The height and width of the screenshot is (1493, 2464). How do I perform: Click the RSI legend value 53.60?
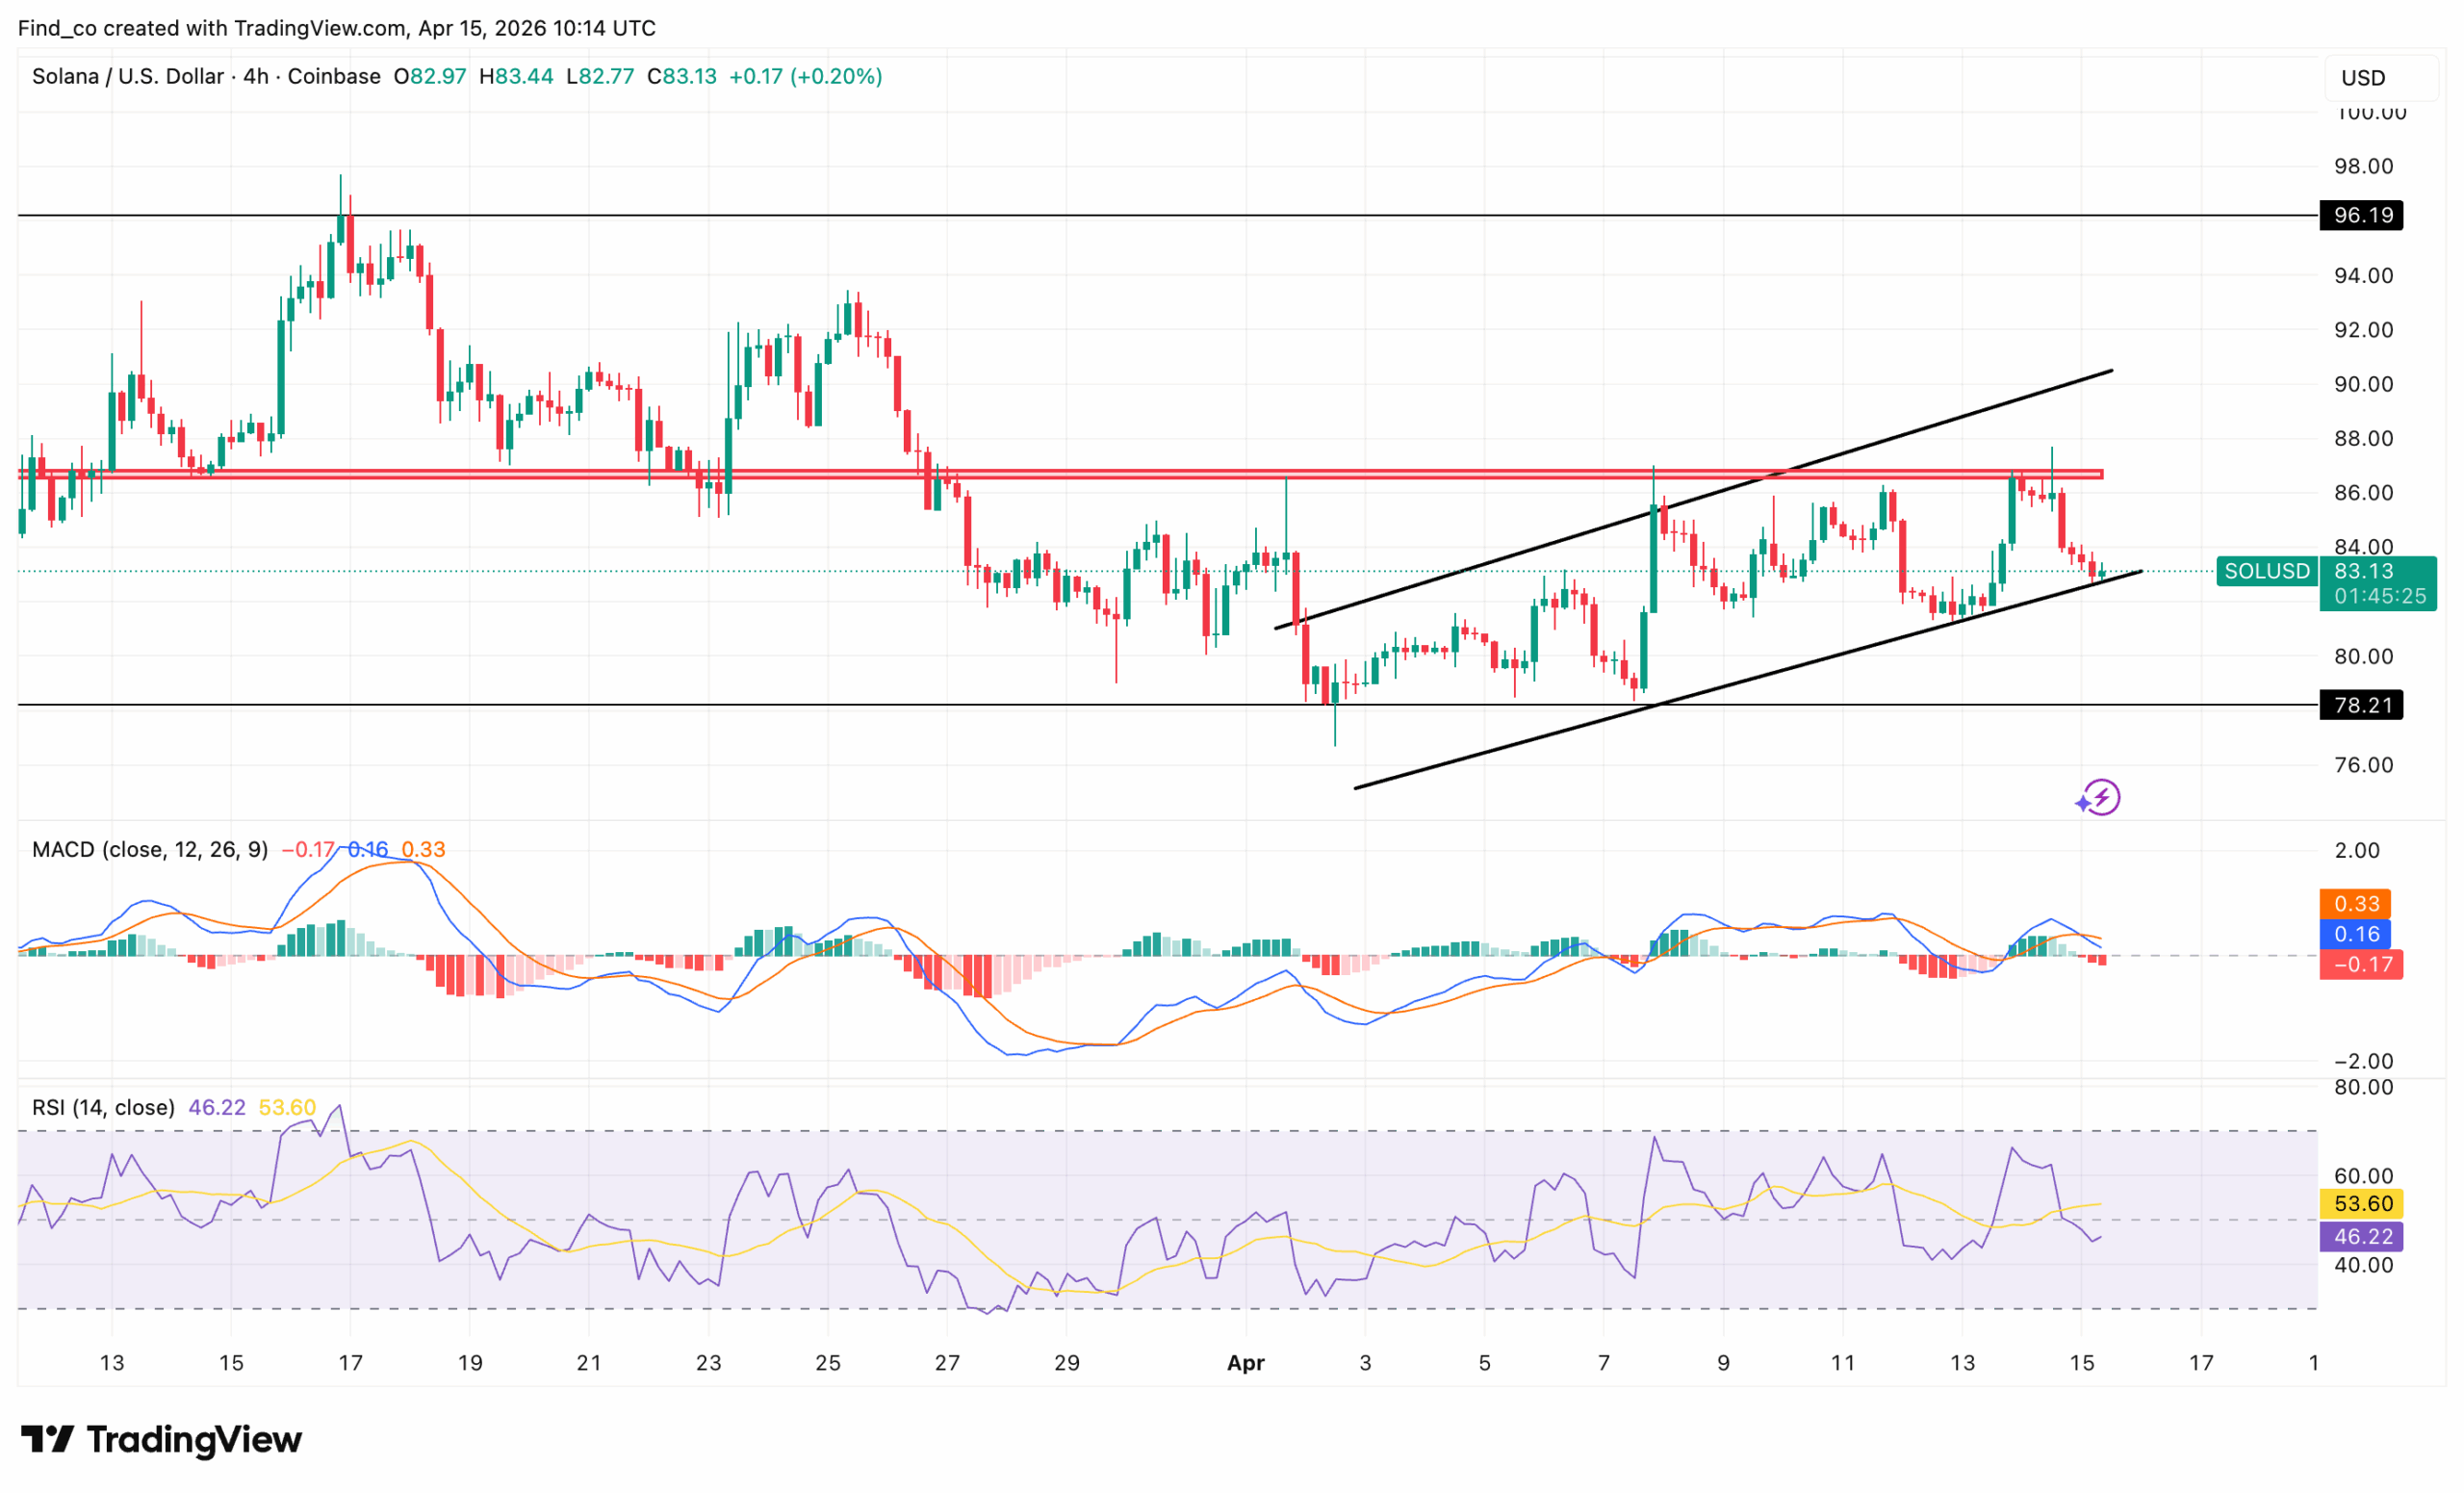[x=287, y=1107]
